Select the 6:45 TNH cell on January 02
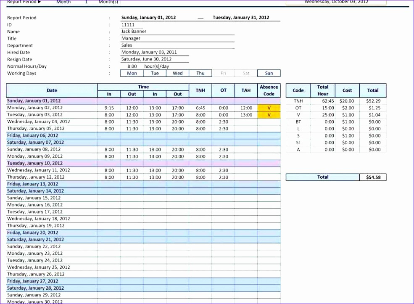 (200, 108)
